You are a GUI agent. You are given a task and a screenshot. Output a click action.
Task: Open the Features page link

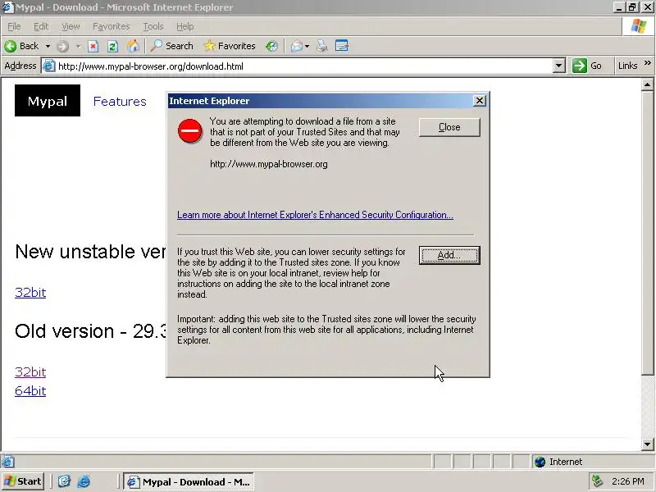tap(120, 101)
